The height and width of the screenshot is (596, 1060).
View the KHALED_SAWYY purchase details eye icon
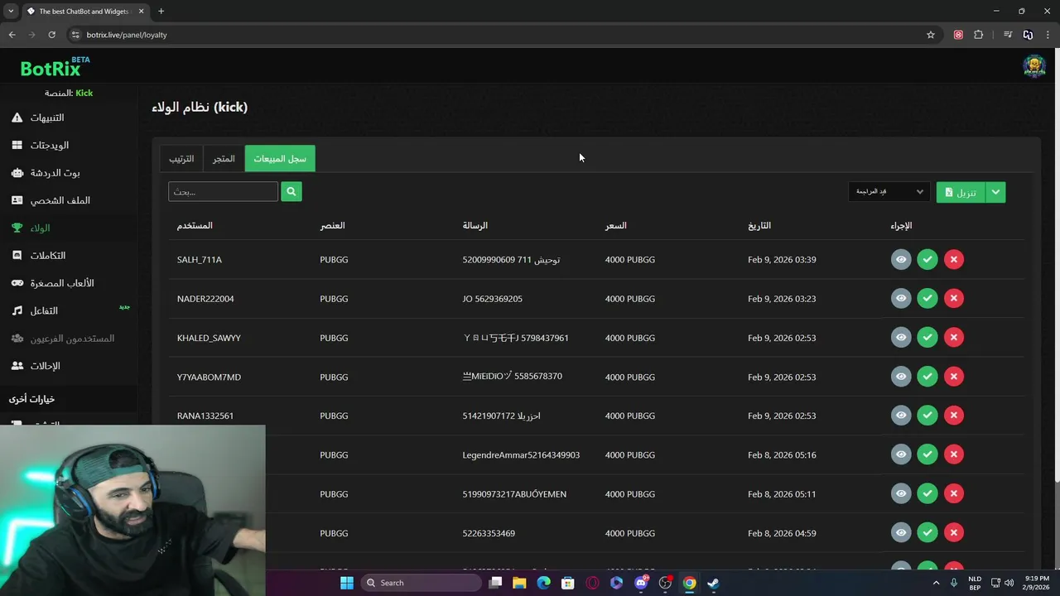(x=901, y=337)
